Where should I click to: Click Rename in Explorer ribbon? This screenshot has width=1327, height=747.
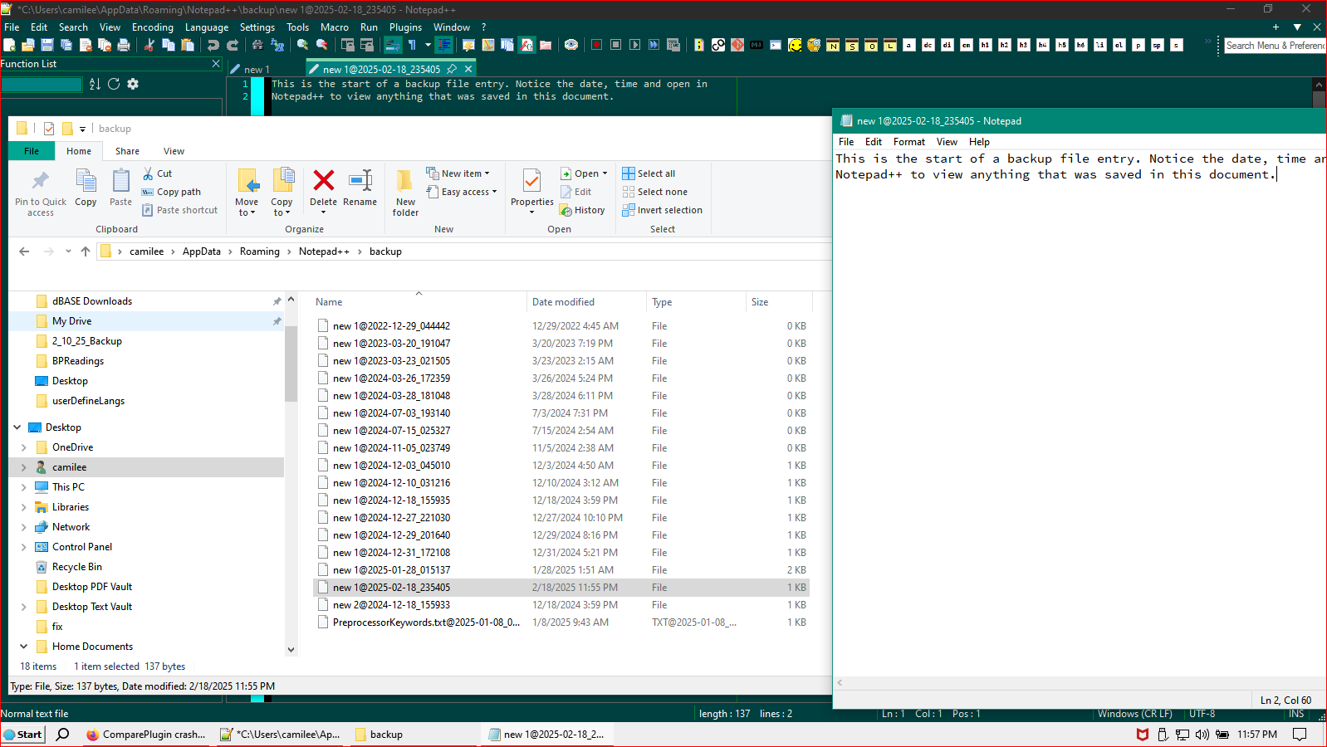tap(360, 188)
